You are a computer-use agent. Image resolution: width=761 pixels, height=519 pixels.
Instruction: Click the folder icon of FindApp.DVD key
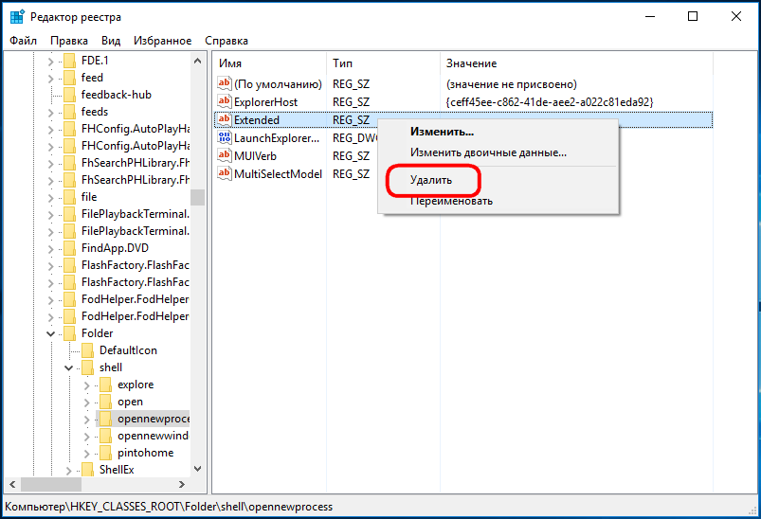70,248
